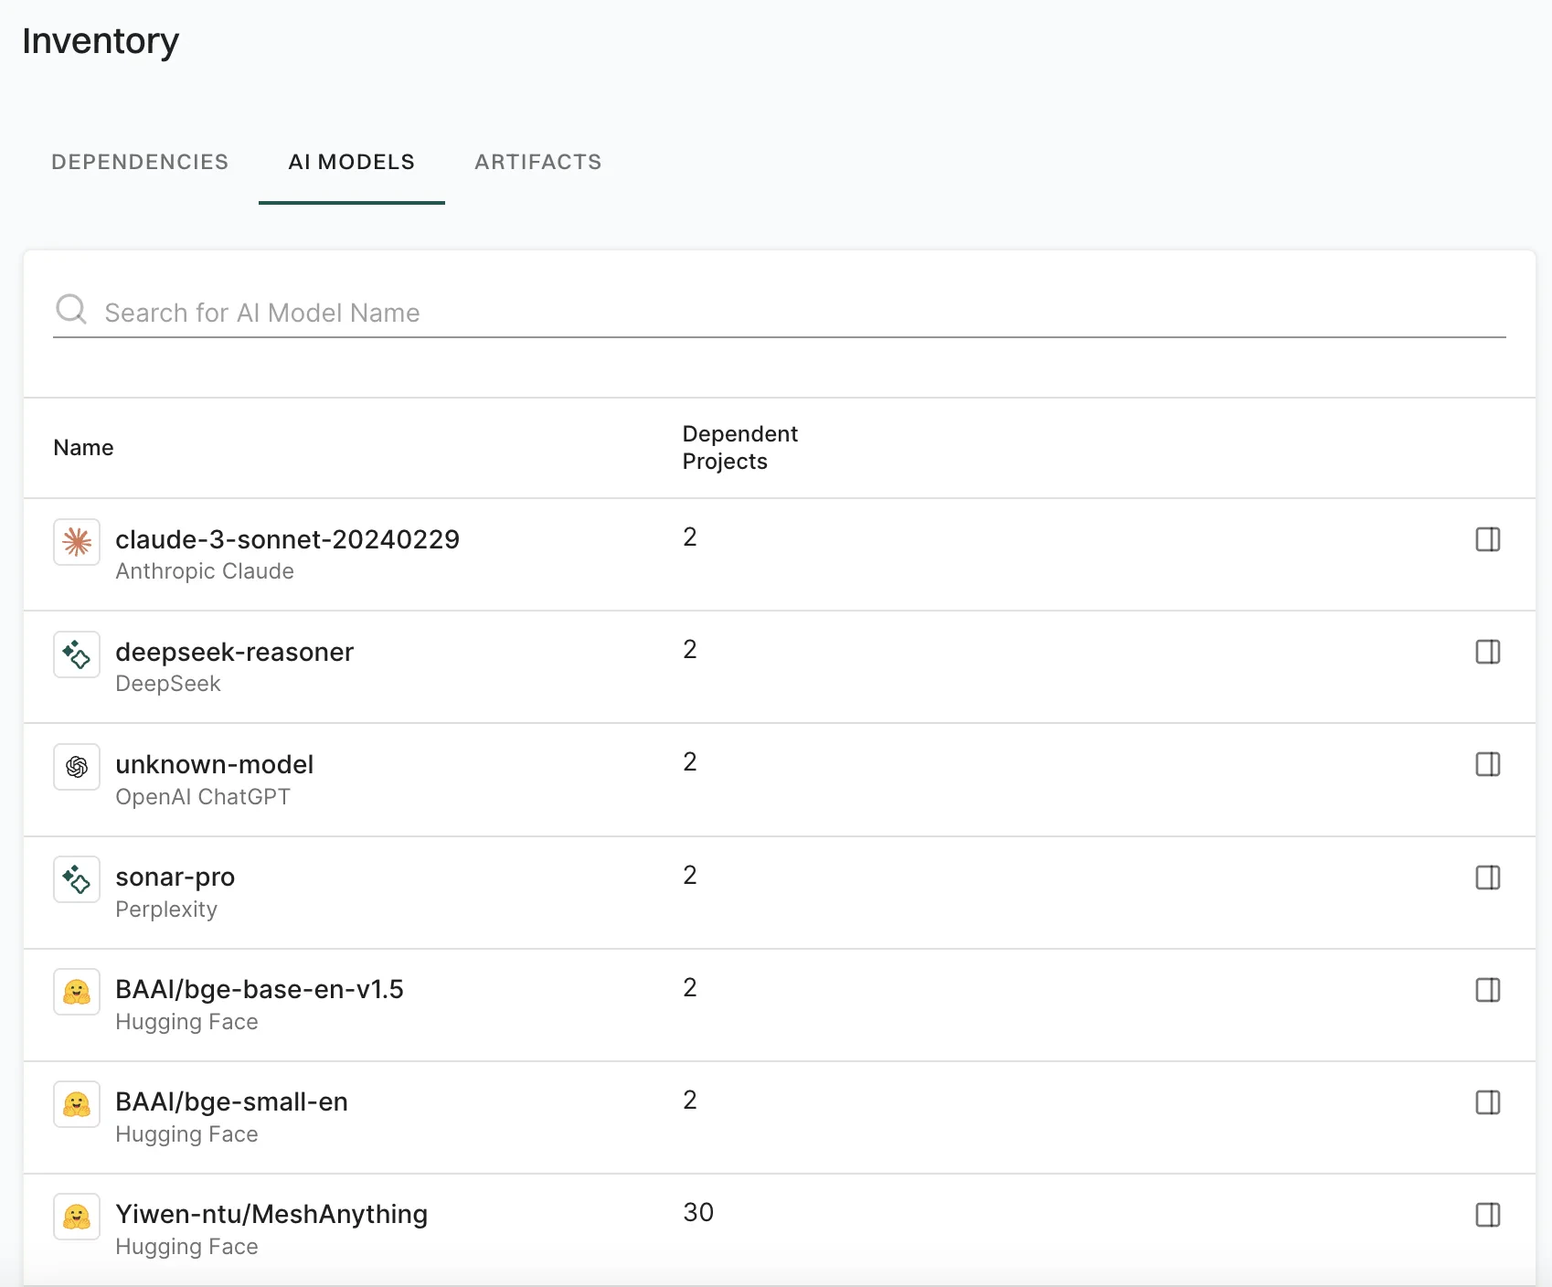Open the deepseek-reasoner model entry
The image size is (1552, 1287).
point(234,652)
